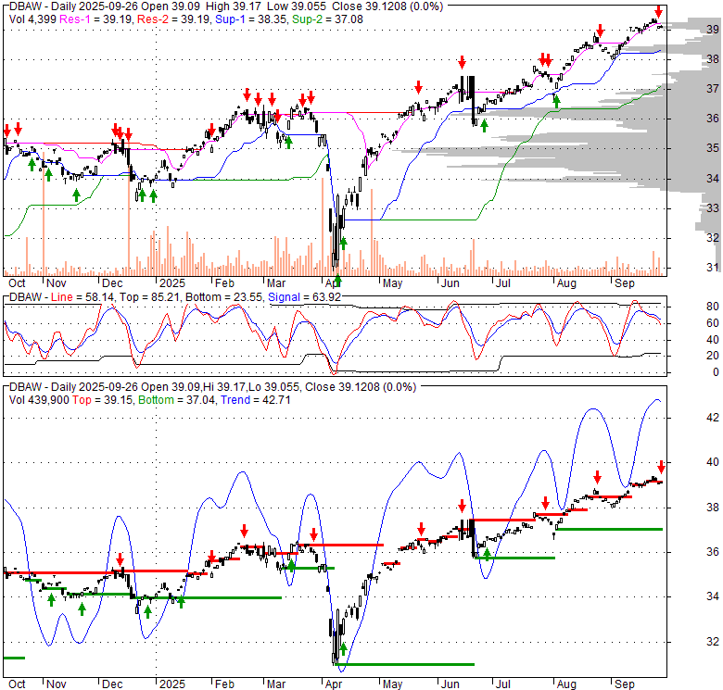Screen dimensions: 723x690
Task: Click the Oct label under the top chart
Action: pos(17,283)
